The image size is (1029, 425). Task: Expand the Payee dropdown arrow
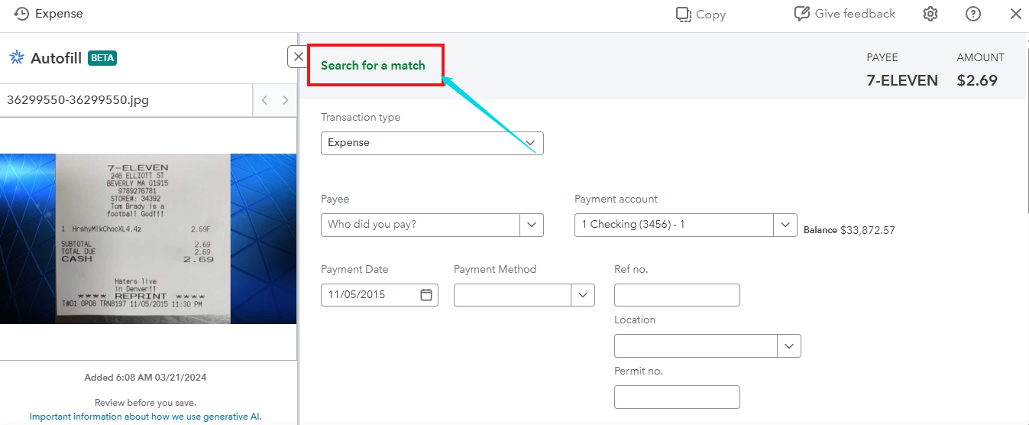coord(532,225)
